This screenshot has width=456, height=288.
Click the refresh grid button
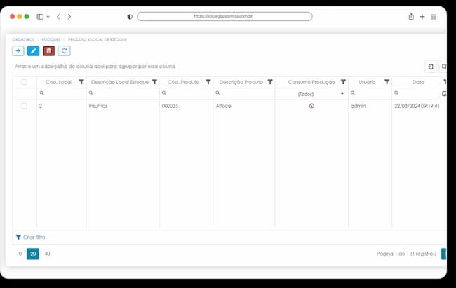coord(65,51)
